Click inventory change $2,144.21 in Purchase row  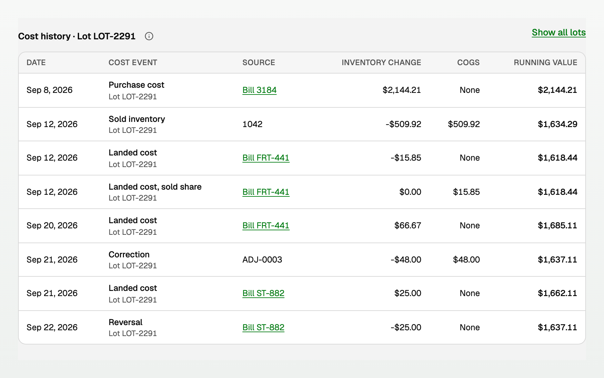click(402, 90)
